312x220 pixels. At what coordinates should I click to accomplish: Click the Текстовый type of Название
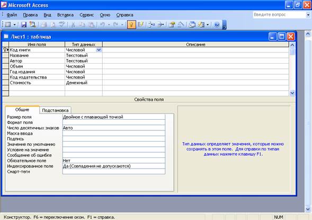[84, 55]
